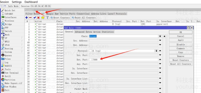This screenshot has width=201, height=93.
Task: Switch to the Connections tab
Action: [83, 14]
